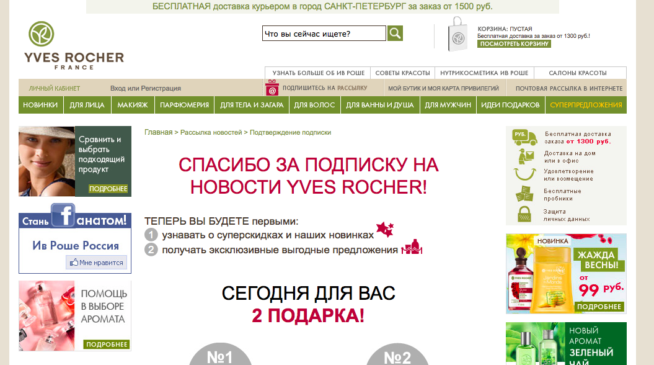Click the Facebook logo icon
The height and width of the screenshot is (365, 654).
[x=63, y=215]
